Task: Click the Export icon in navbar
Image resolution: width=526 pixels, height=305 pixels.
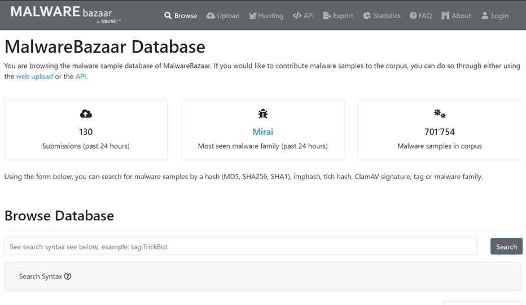Action: tap(327, 16)
